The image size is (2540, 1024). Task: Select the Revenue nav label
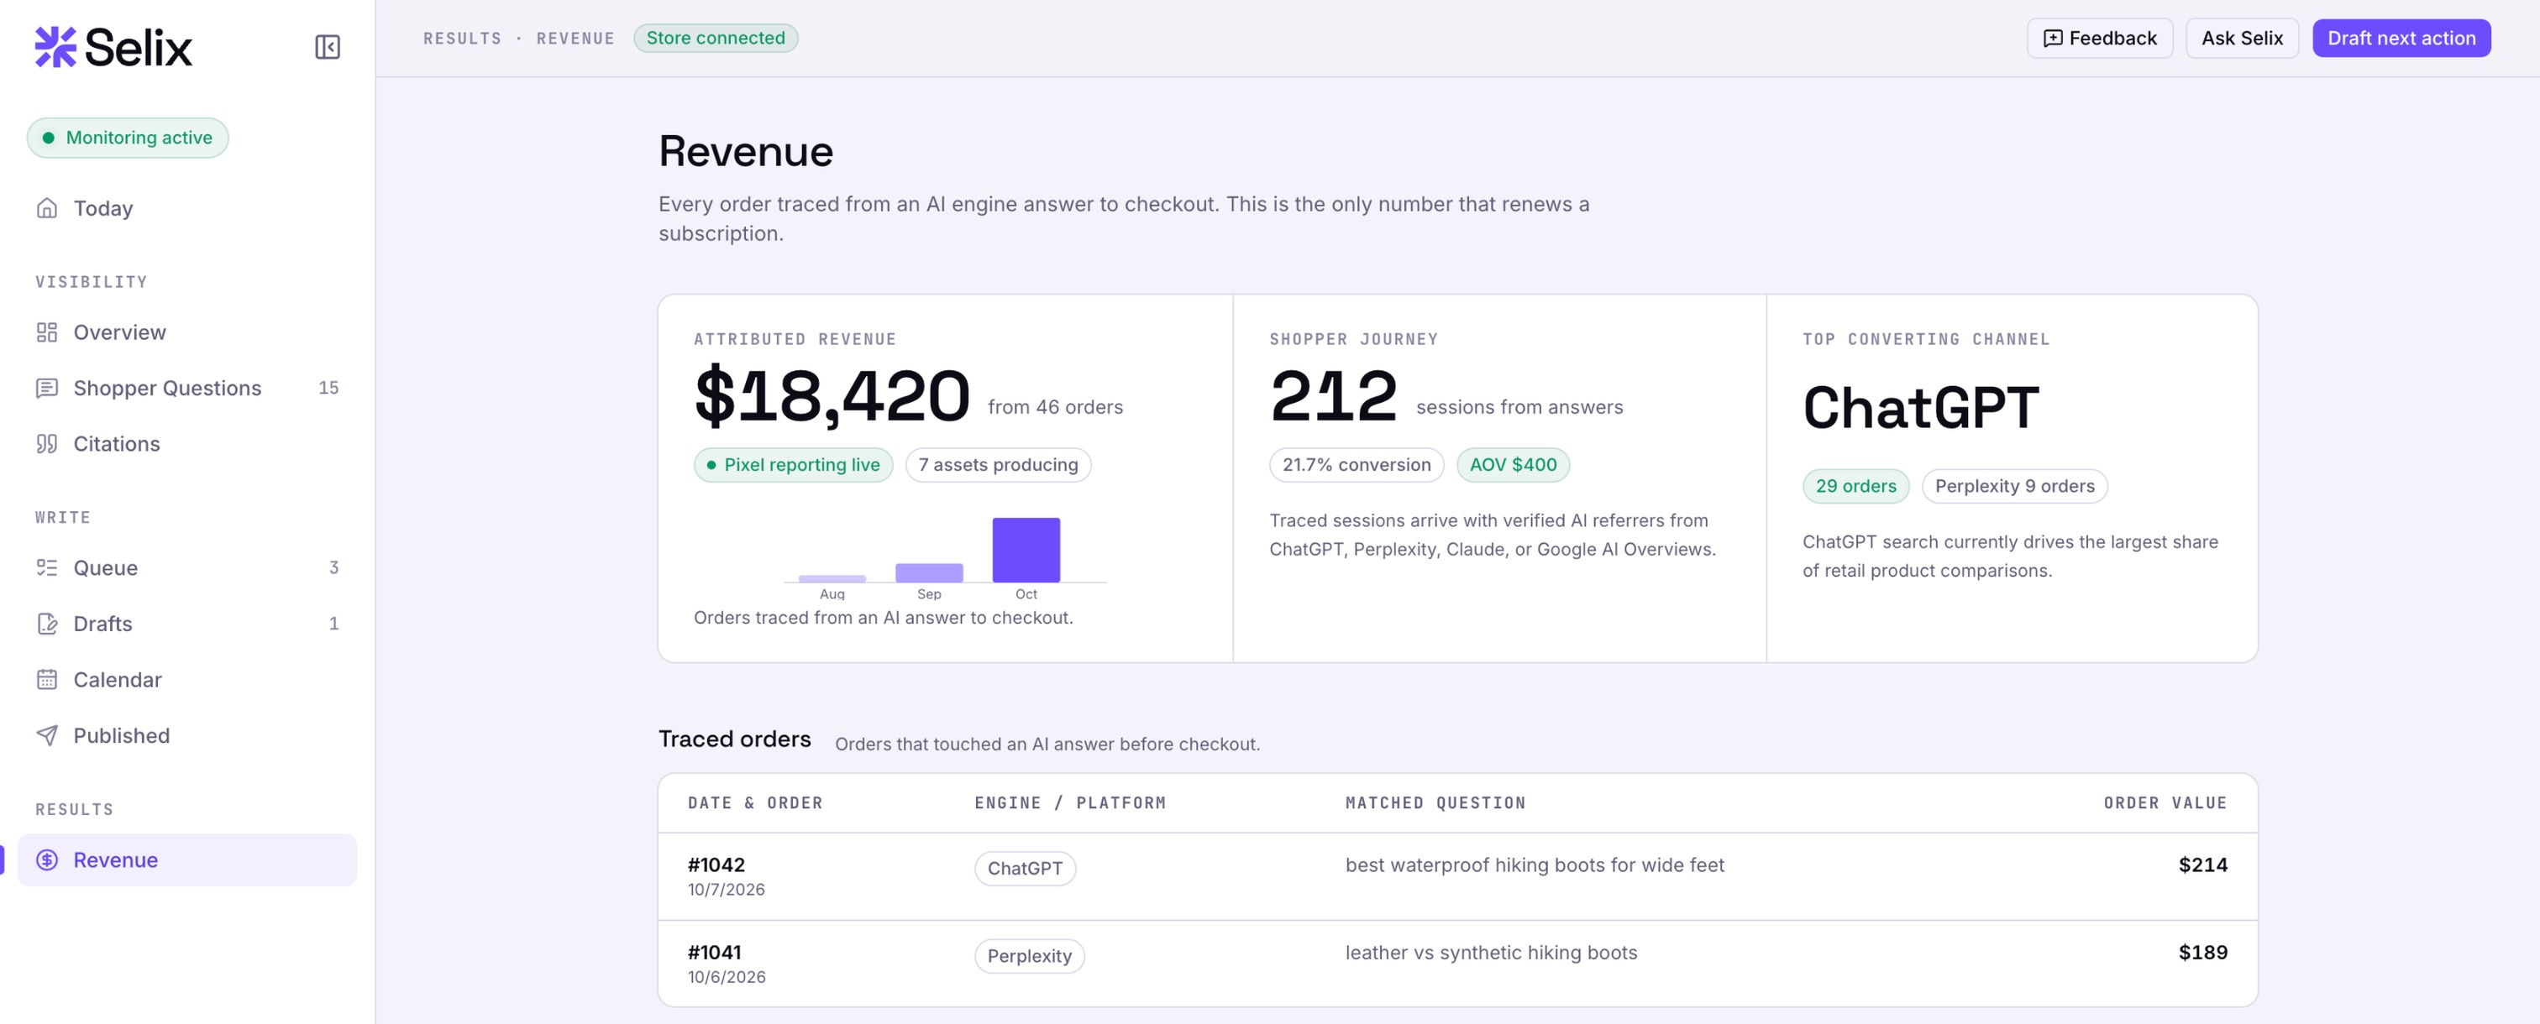(x=115, y=859)
